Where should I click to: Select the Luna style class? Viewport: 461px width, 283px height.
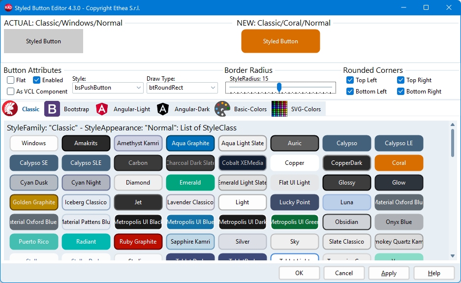tap(347, 202)
